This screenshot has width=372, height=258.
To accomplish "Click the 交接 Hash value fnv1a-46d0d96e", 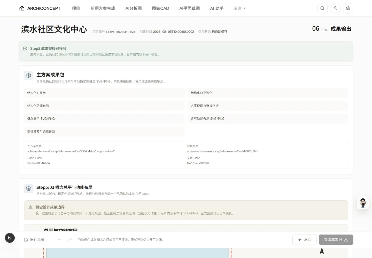I will pyautogui.click(x=198, y=163).
